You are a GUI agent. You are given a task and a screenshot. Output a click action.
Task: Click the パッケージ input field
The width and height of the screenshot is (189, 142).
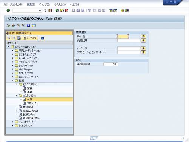click(129, 48)
